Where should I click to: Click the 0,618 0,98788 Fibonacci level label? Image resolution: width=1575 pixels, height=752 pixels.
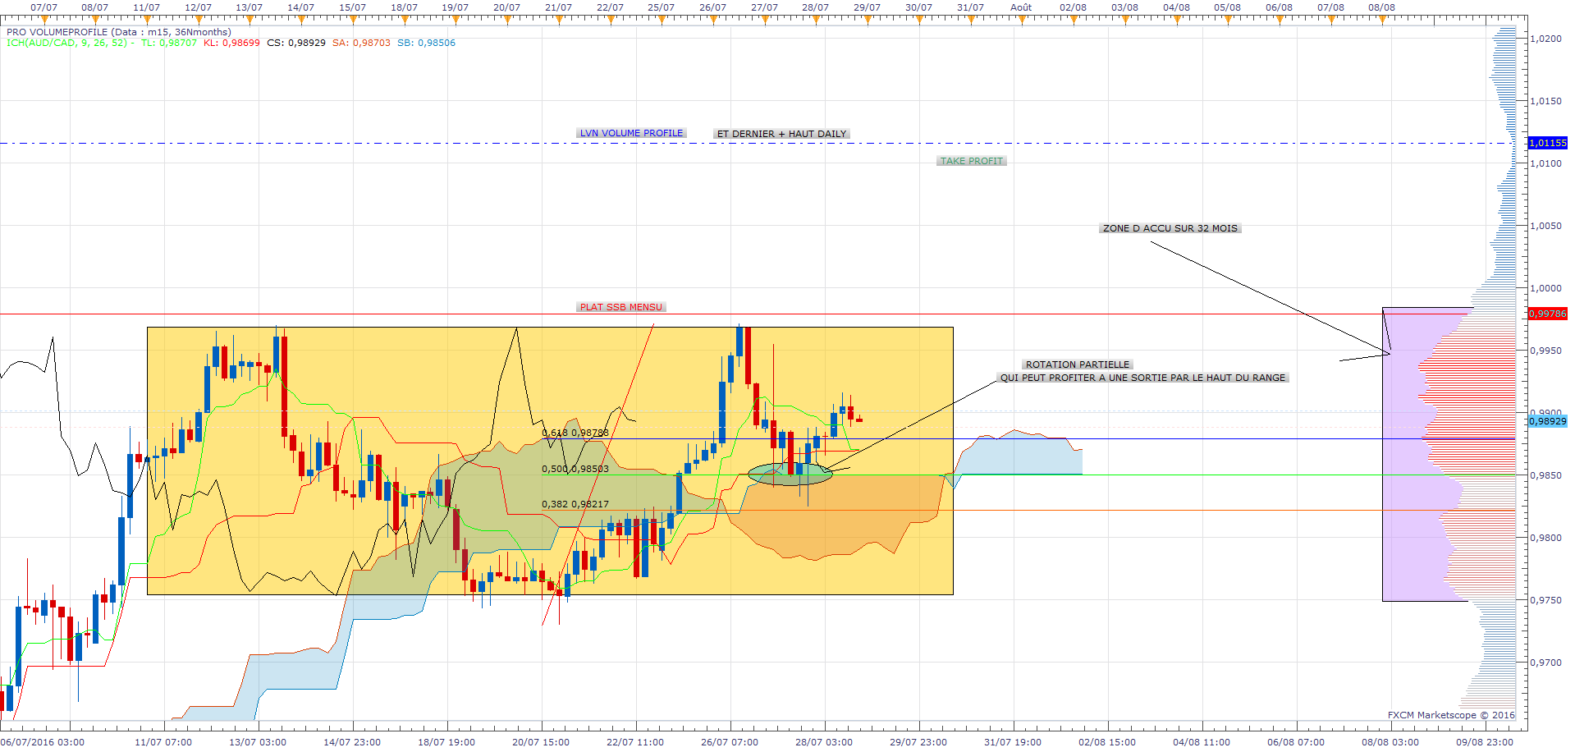575,433
